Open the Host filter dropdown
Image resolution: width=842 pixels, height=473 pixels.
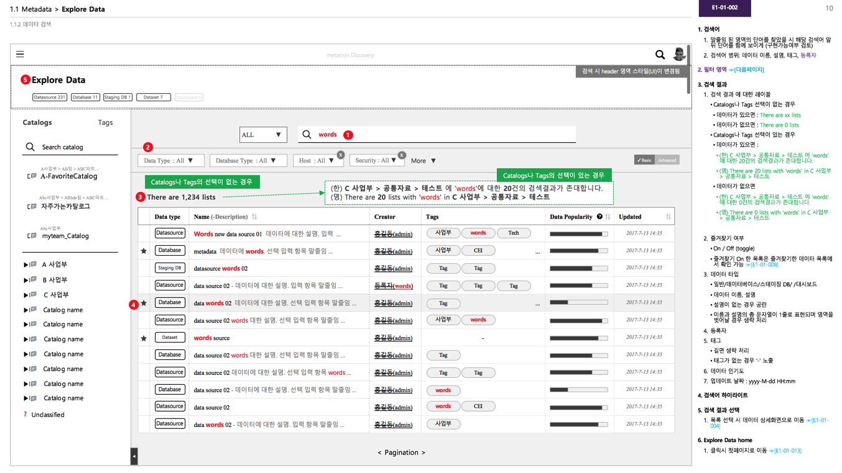point(318,161)
